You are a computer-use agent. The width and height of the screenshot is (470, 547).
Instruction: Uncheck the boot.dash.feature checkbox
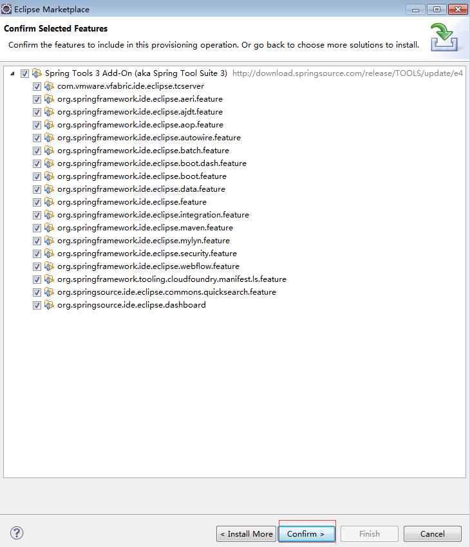pyautogui.click(x=37, y=163)
